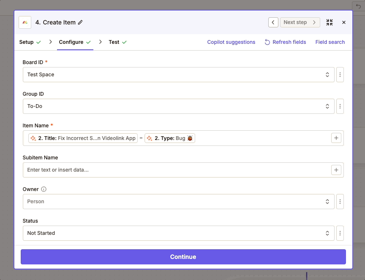Open the Owner person dropdown
Viewport: 365px width, 280px height.
pos(178,202)
